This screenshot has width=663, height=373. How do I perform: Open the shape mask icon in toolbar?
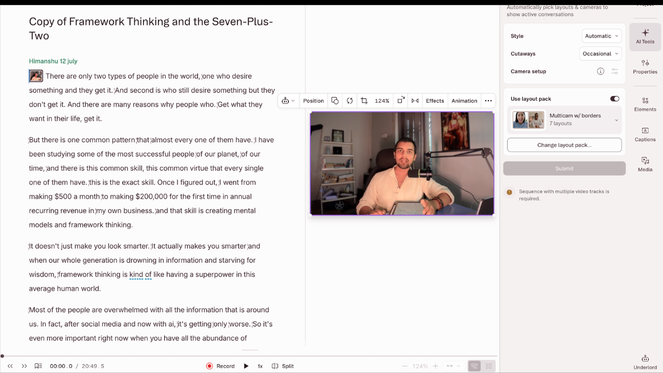tap(335, 101)
